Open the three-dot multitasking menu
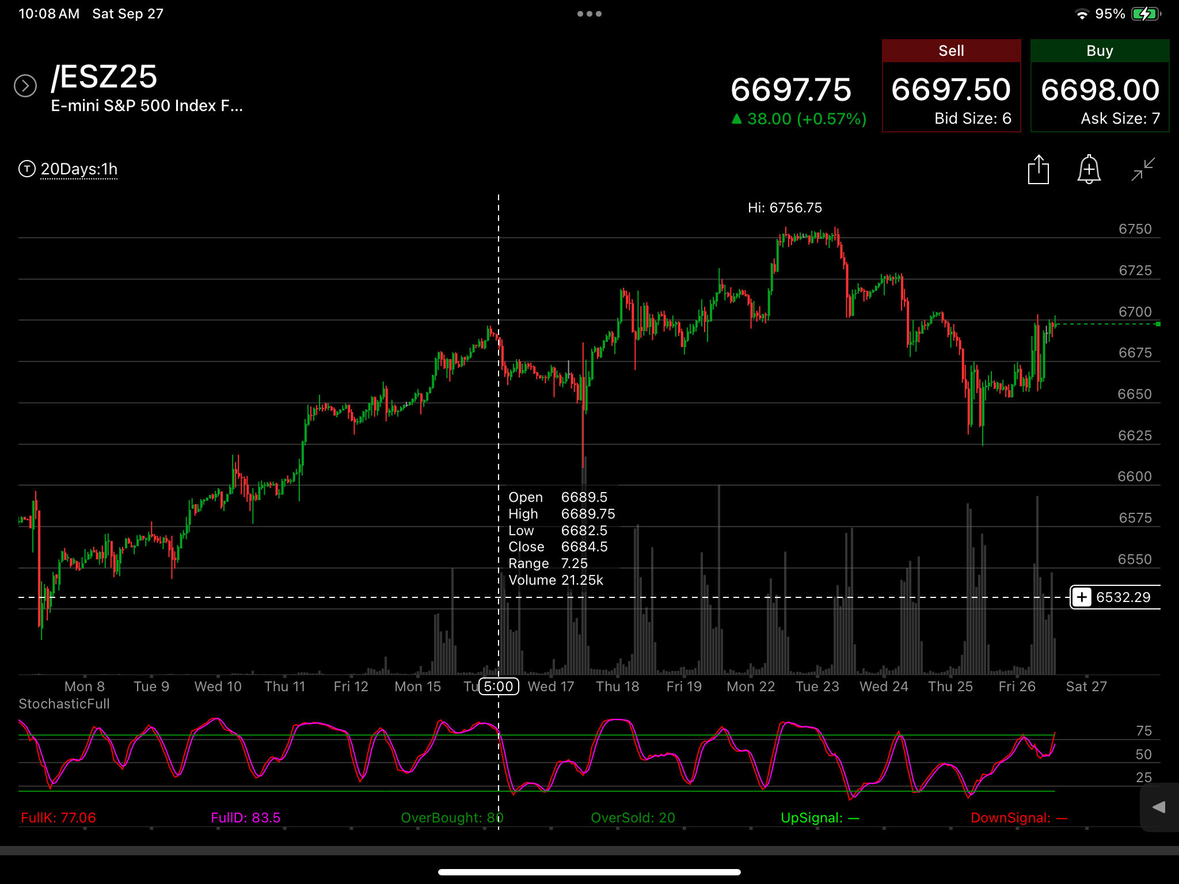Screen dimensions: 1179x884 (x=589, y=14)
